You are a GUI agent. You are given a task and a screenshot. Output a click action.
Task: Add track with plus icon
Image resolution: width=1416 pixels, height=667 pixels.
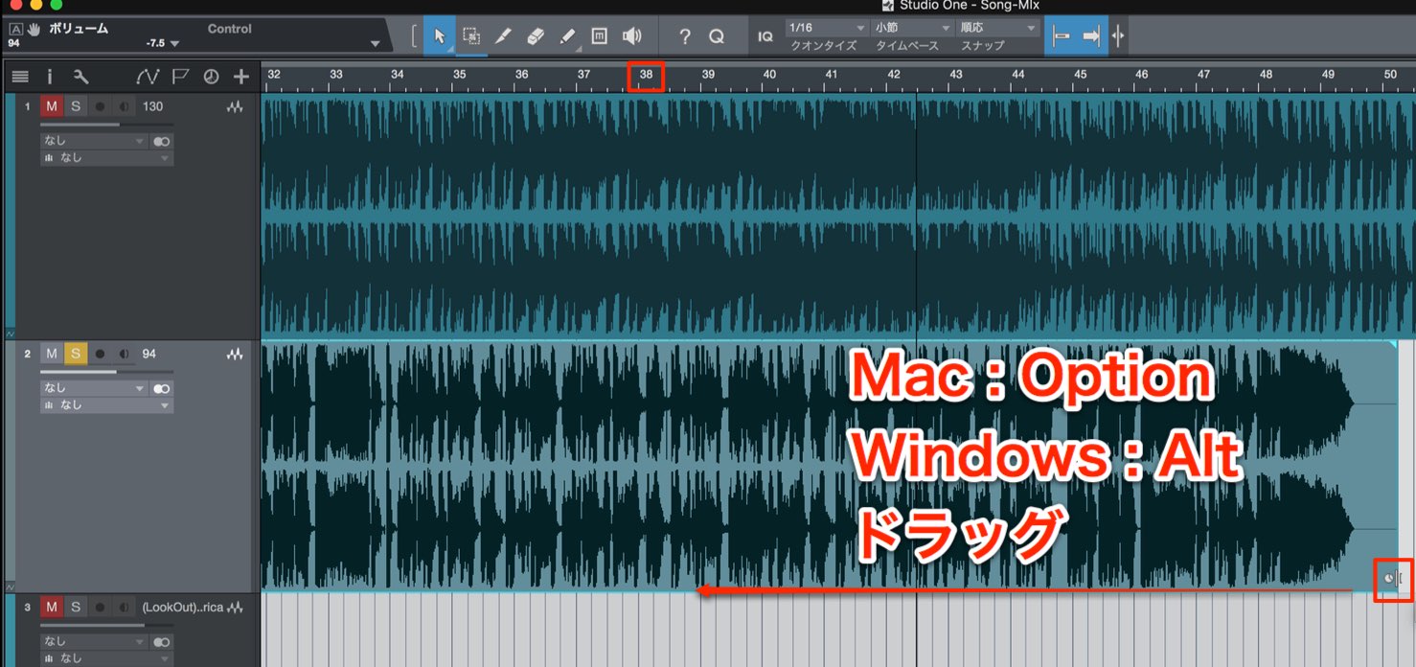pyautogui.click(x=241, y=77)
